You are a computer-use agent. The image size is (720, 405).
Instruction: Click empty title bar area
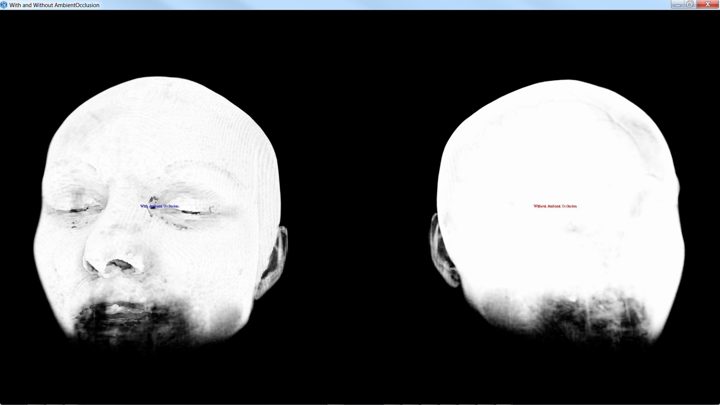tap(375, 5)
